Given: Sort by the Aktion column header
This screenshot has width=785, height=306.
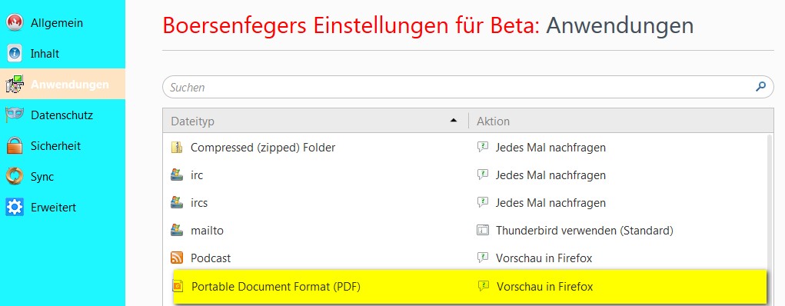Looking at the screenshot, I should pyautogui.click(x=620, y=121).
